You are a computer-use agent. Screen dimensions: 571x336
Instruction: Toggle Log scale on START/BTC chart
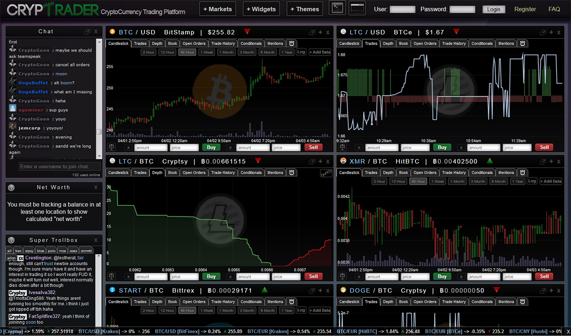[301, 310]
